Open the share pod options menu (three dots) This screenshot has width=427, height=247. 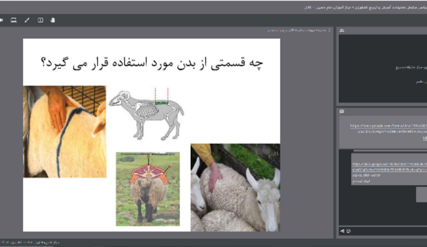point(329,30)
